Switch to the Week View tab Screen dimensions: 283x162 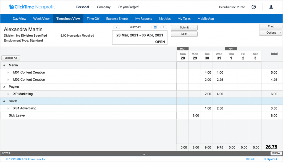41,19
